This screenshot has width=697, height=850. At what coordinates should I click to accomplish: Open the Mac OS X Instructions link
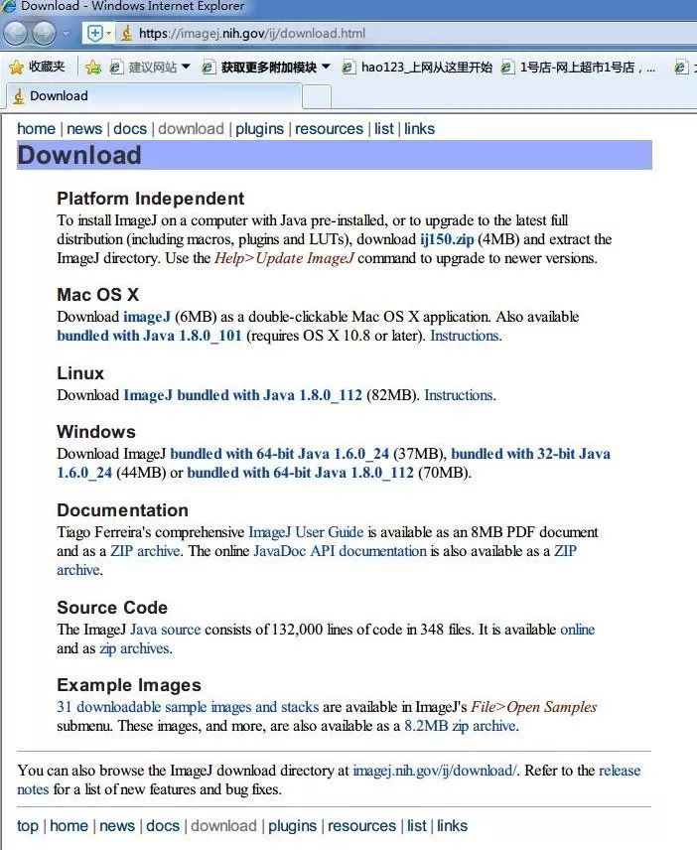coord(464,336)
